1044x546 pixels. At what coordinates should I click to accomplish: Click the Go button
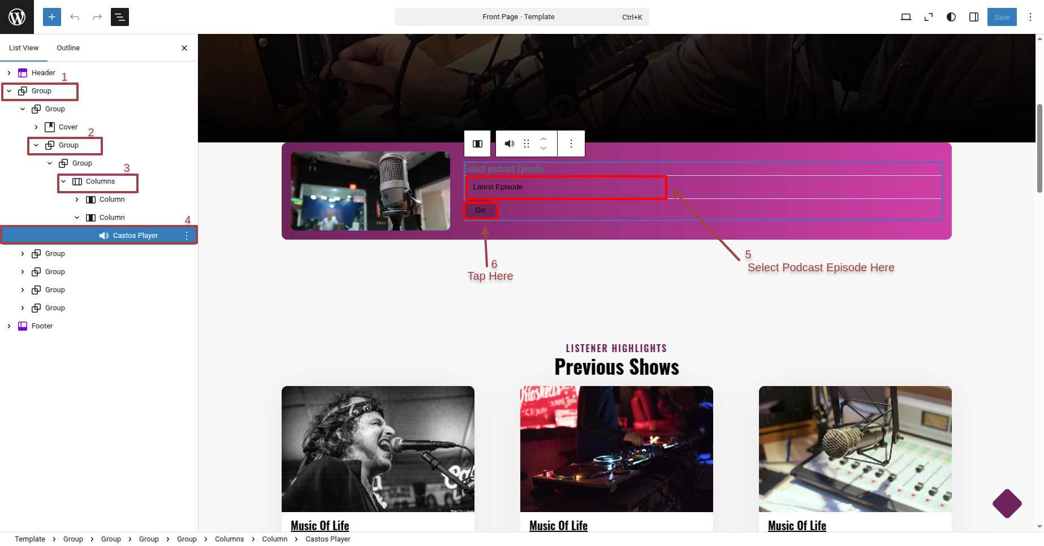pyautogui.click(x=480, y=210)
